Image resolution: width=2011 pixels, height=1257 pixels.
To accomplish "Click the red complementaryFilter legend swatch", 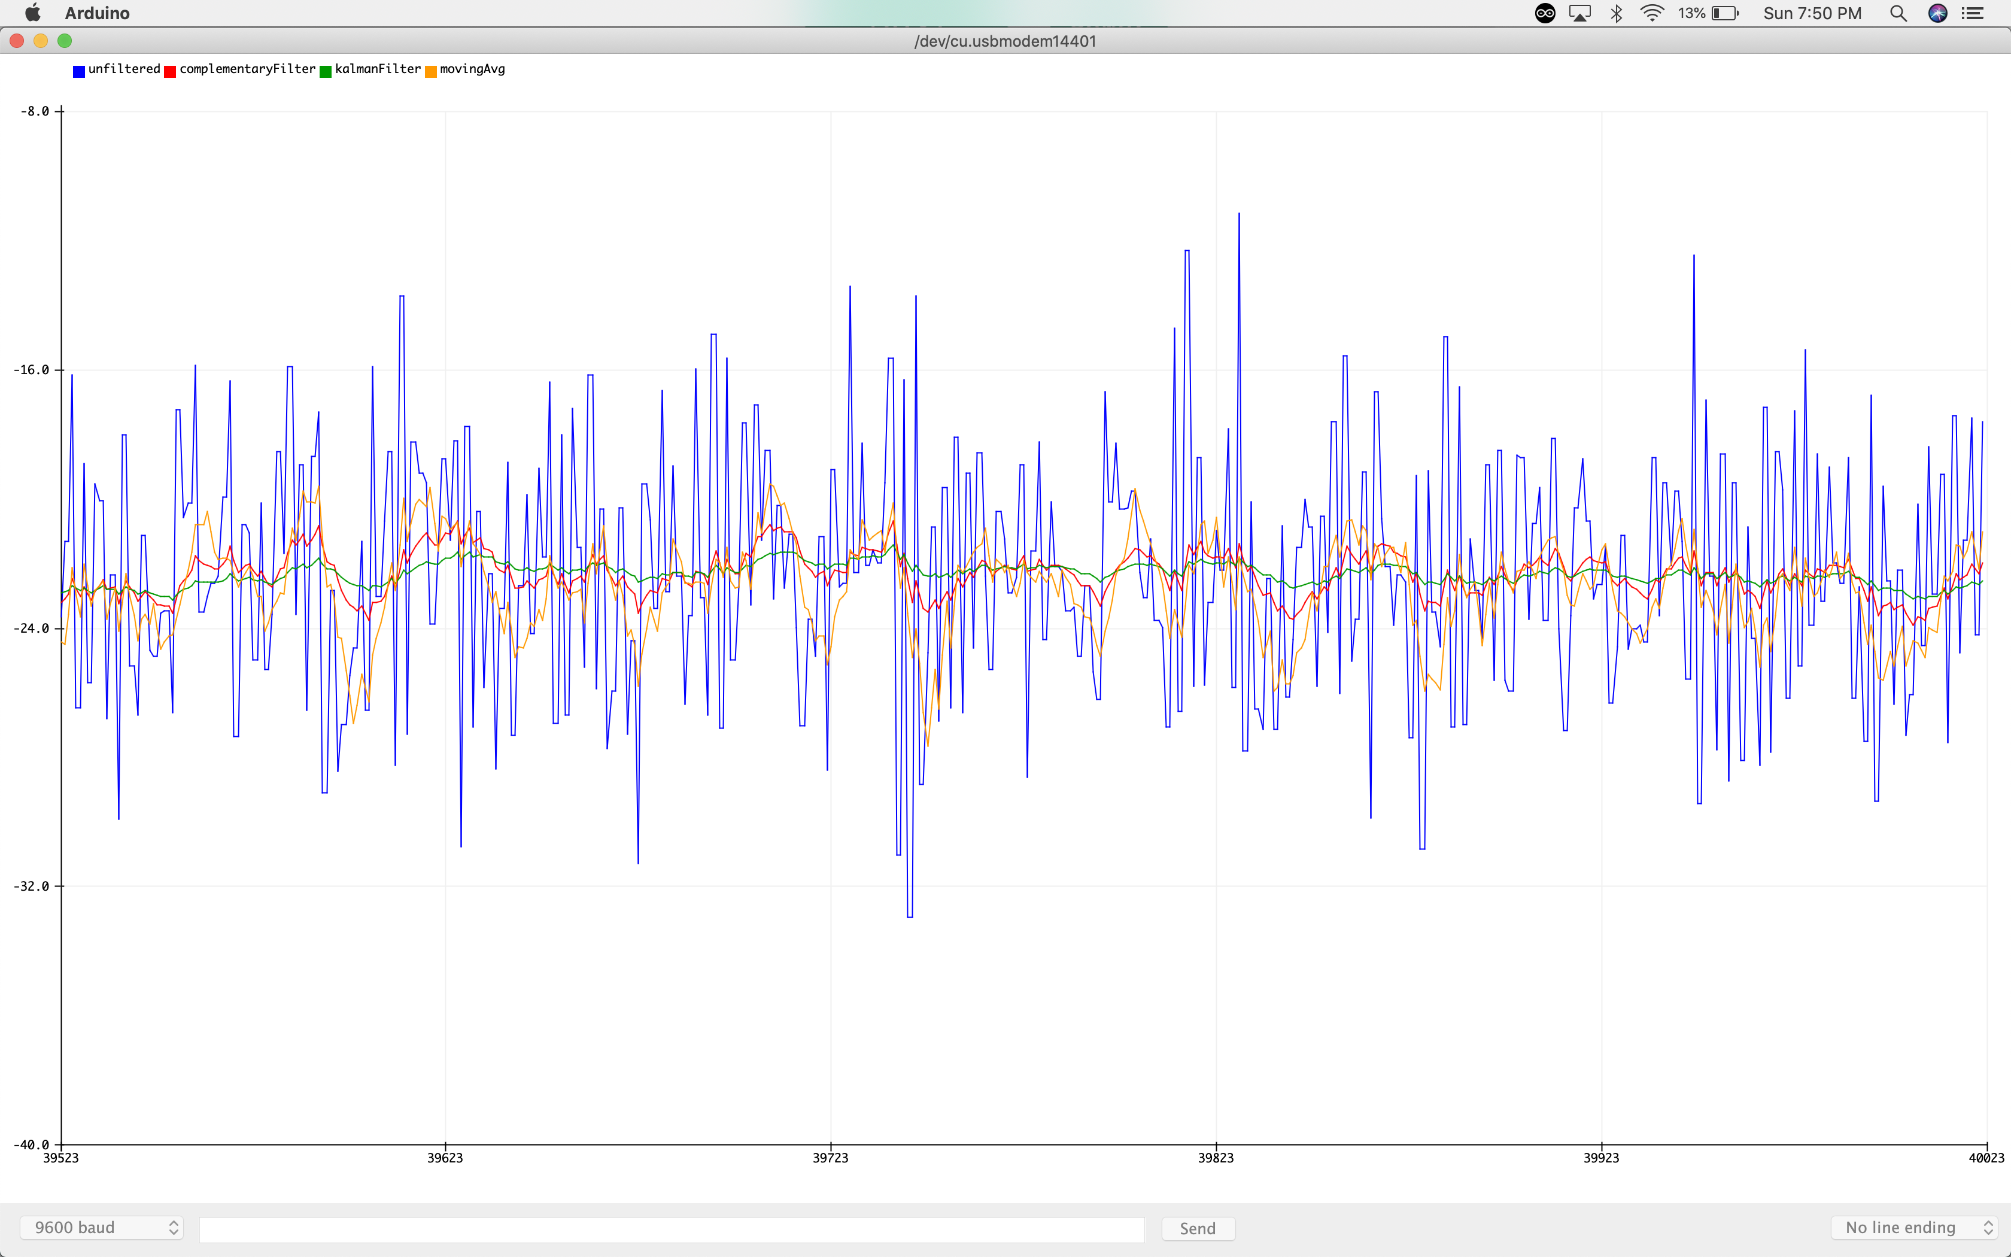I will point(171,71).
